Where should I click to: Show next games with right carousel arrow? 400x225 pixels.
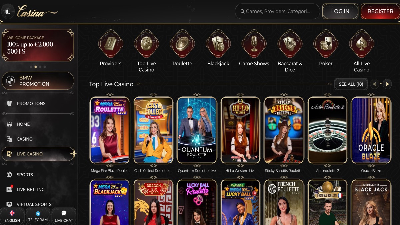[387, 84]
